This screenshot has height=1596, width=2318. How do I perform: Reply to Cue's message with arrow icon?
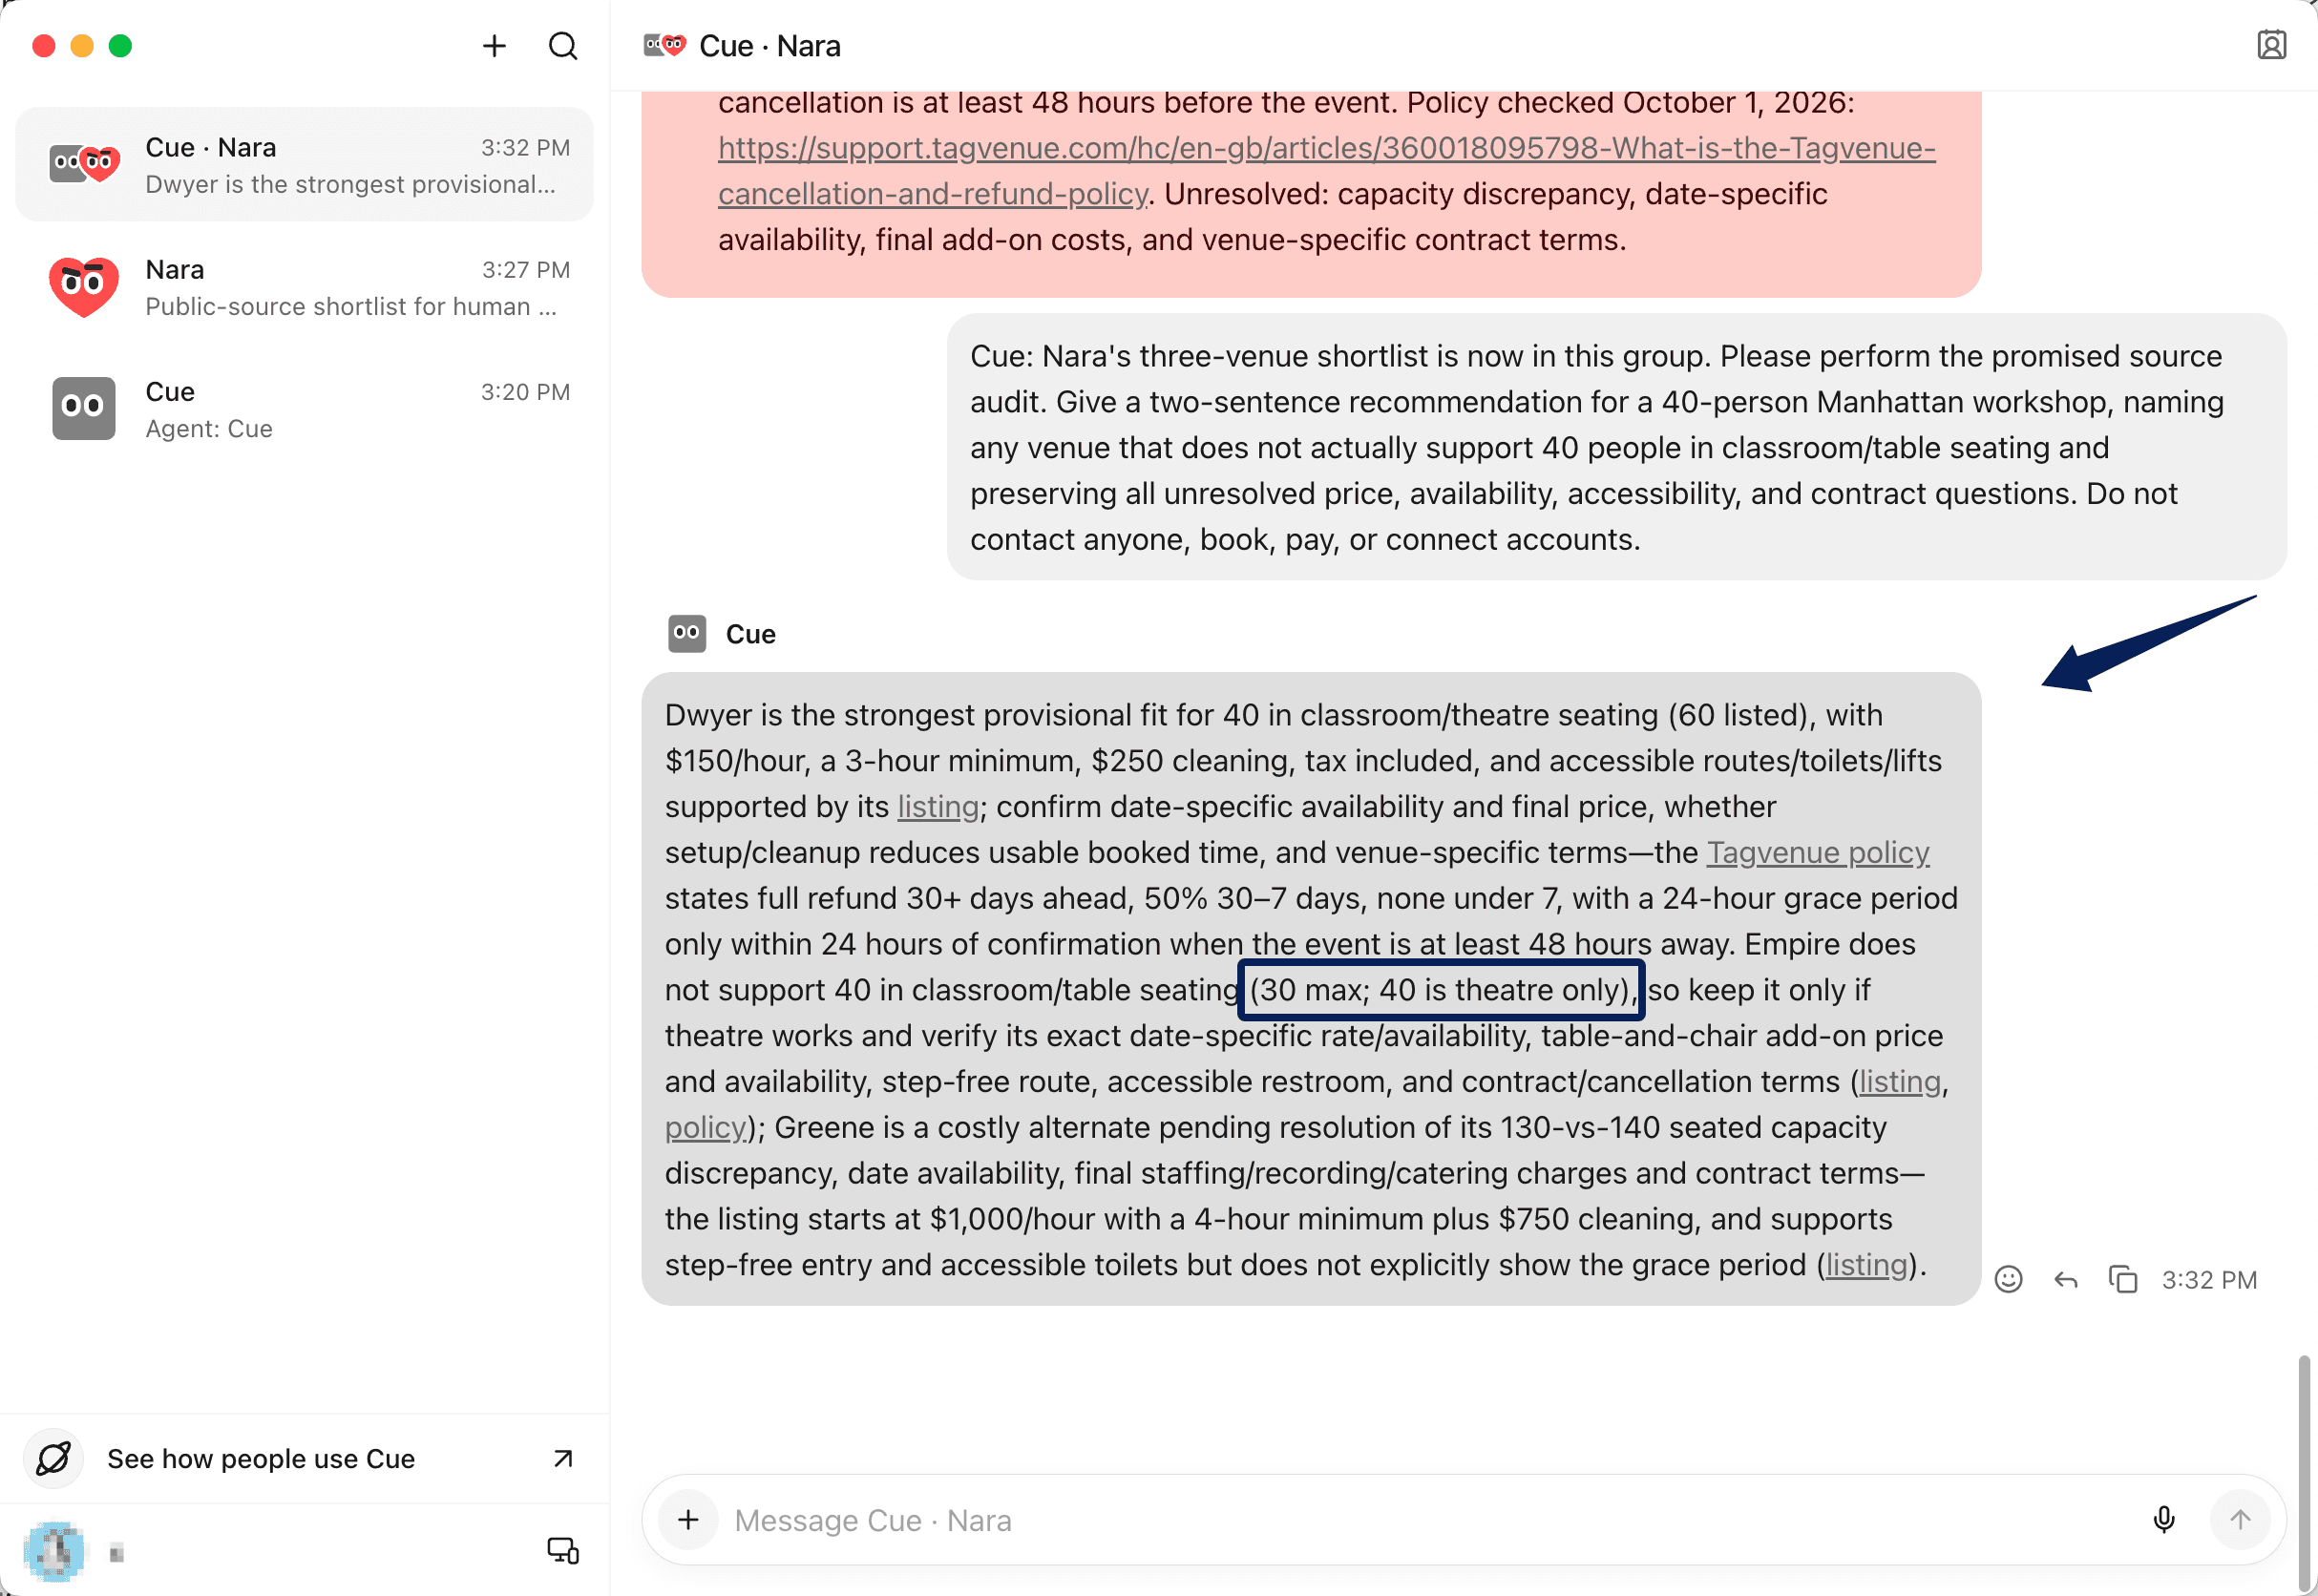pos(2065,1279)
